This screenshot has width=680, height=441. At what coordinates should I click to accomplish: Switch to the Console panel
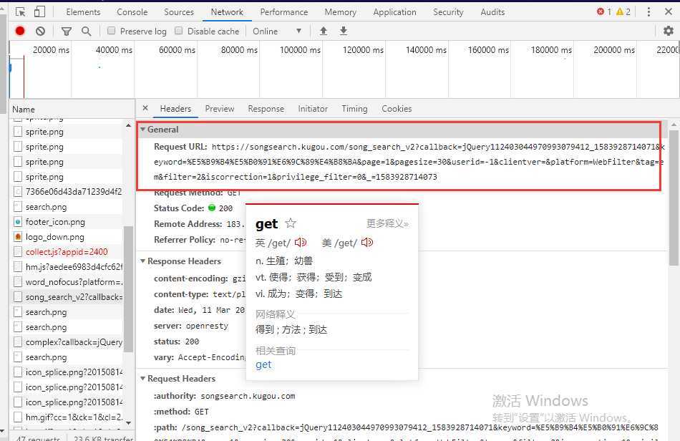(132, 12)
